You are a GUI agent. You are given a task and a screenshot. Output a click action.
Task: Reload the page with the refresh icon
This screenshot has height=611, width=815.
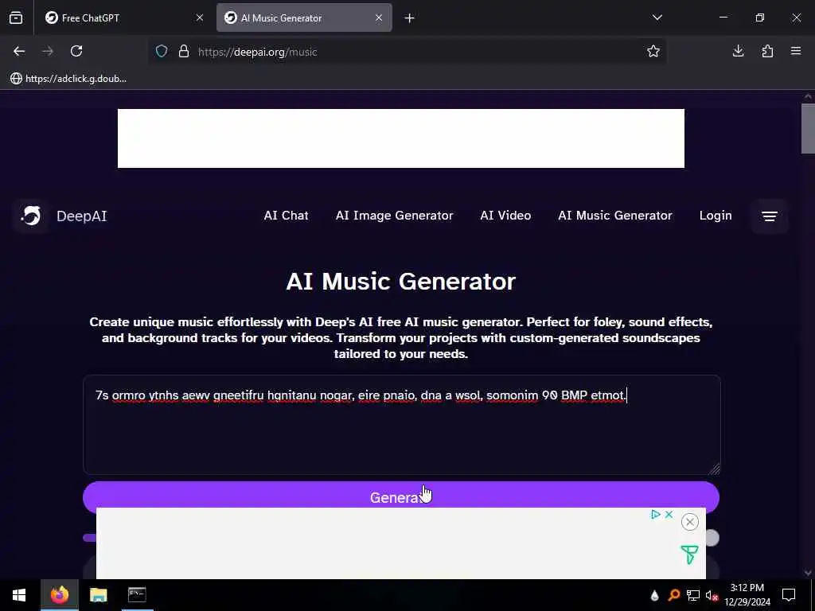(x=76, y=51)
